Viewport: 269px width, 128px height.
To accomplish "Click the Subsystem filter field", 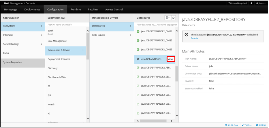I will 67,25.
